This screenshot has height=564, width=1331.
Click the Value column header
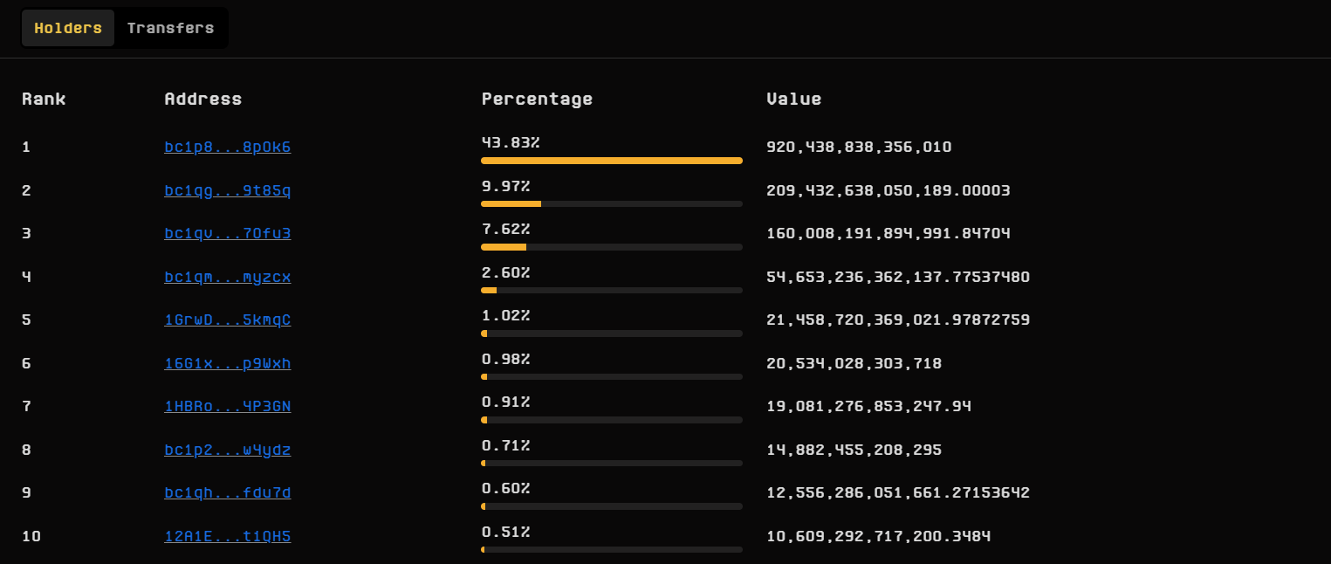pyautogui.click(x=793, y=99)
